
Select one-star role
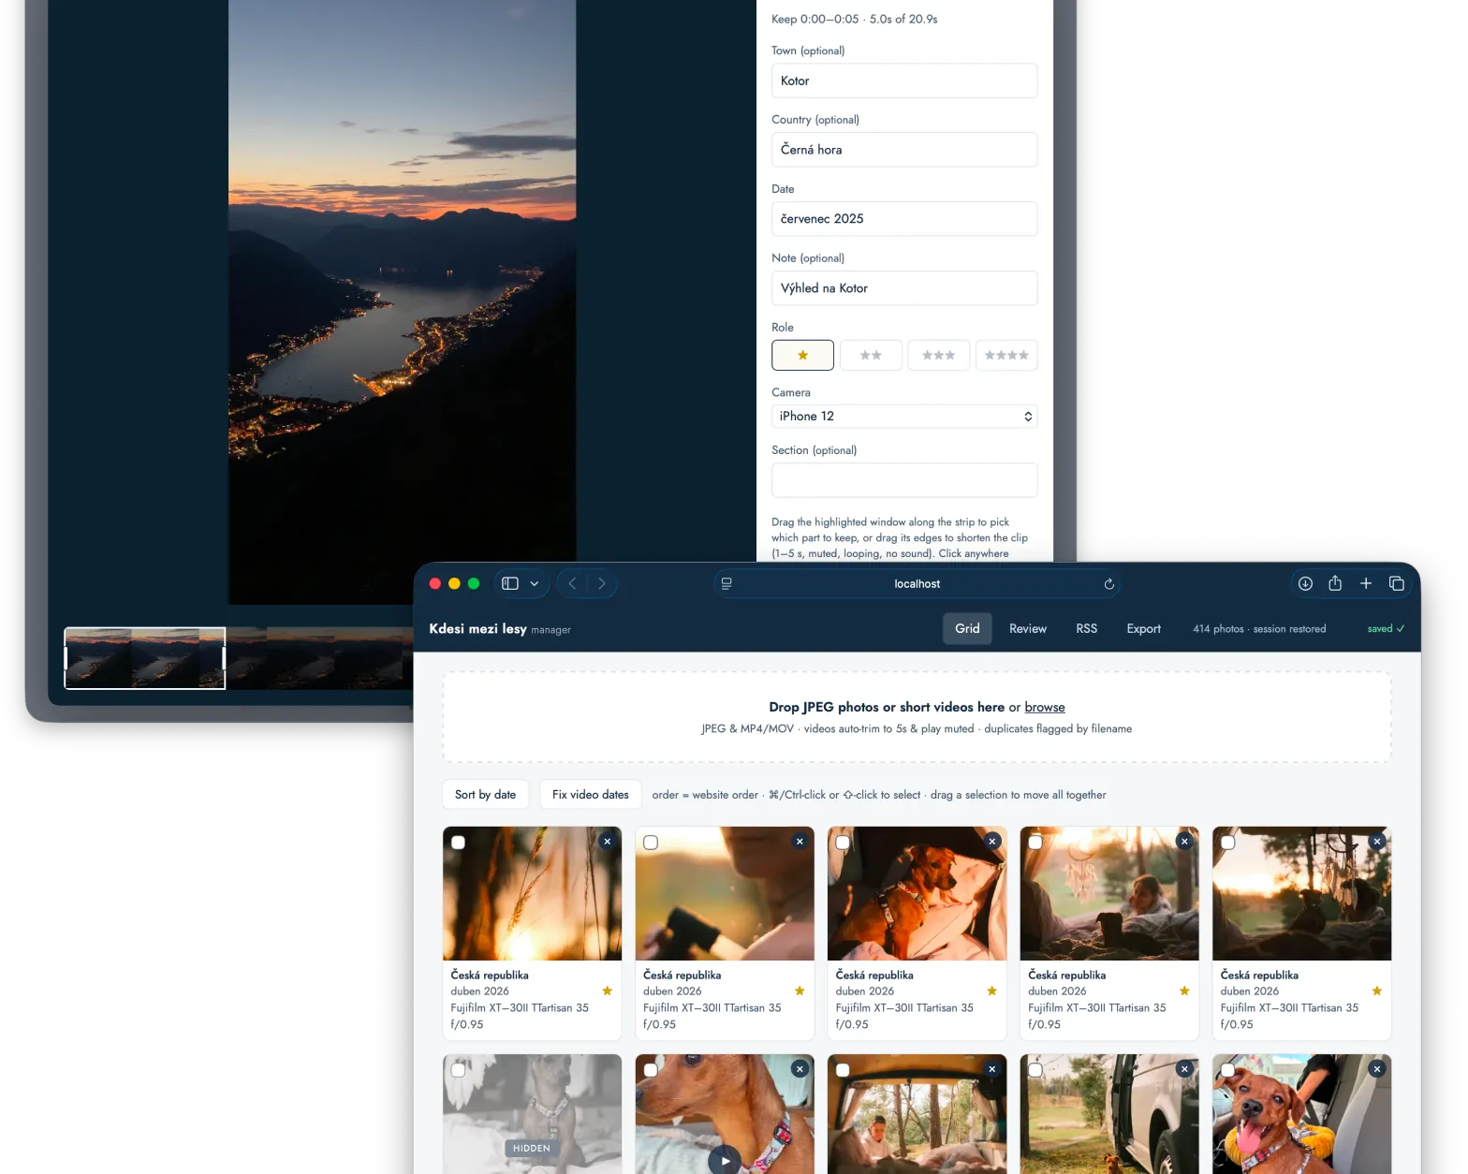[x=802, y=355]
